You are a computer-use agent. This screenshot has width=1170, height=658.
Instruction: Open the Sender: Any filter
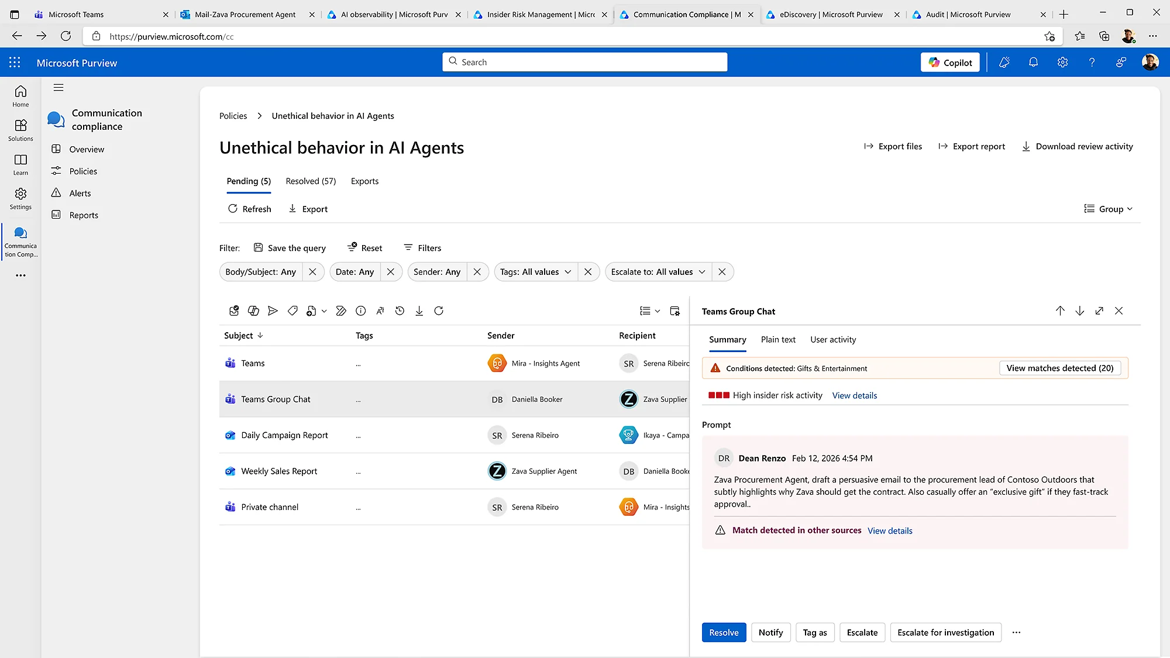click(437, 271)
